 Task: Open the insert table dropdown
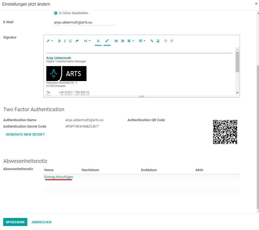(x=142, y=41)
